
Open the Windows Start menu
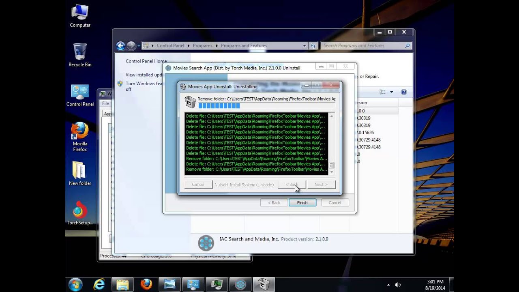75,284
